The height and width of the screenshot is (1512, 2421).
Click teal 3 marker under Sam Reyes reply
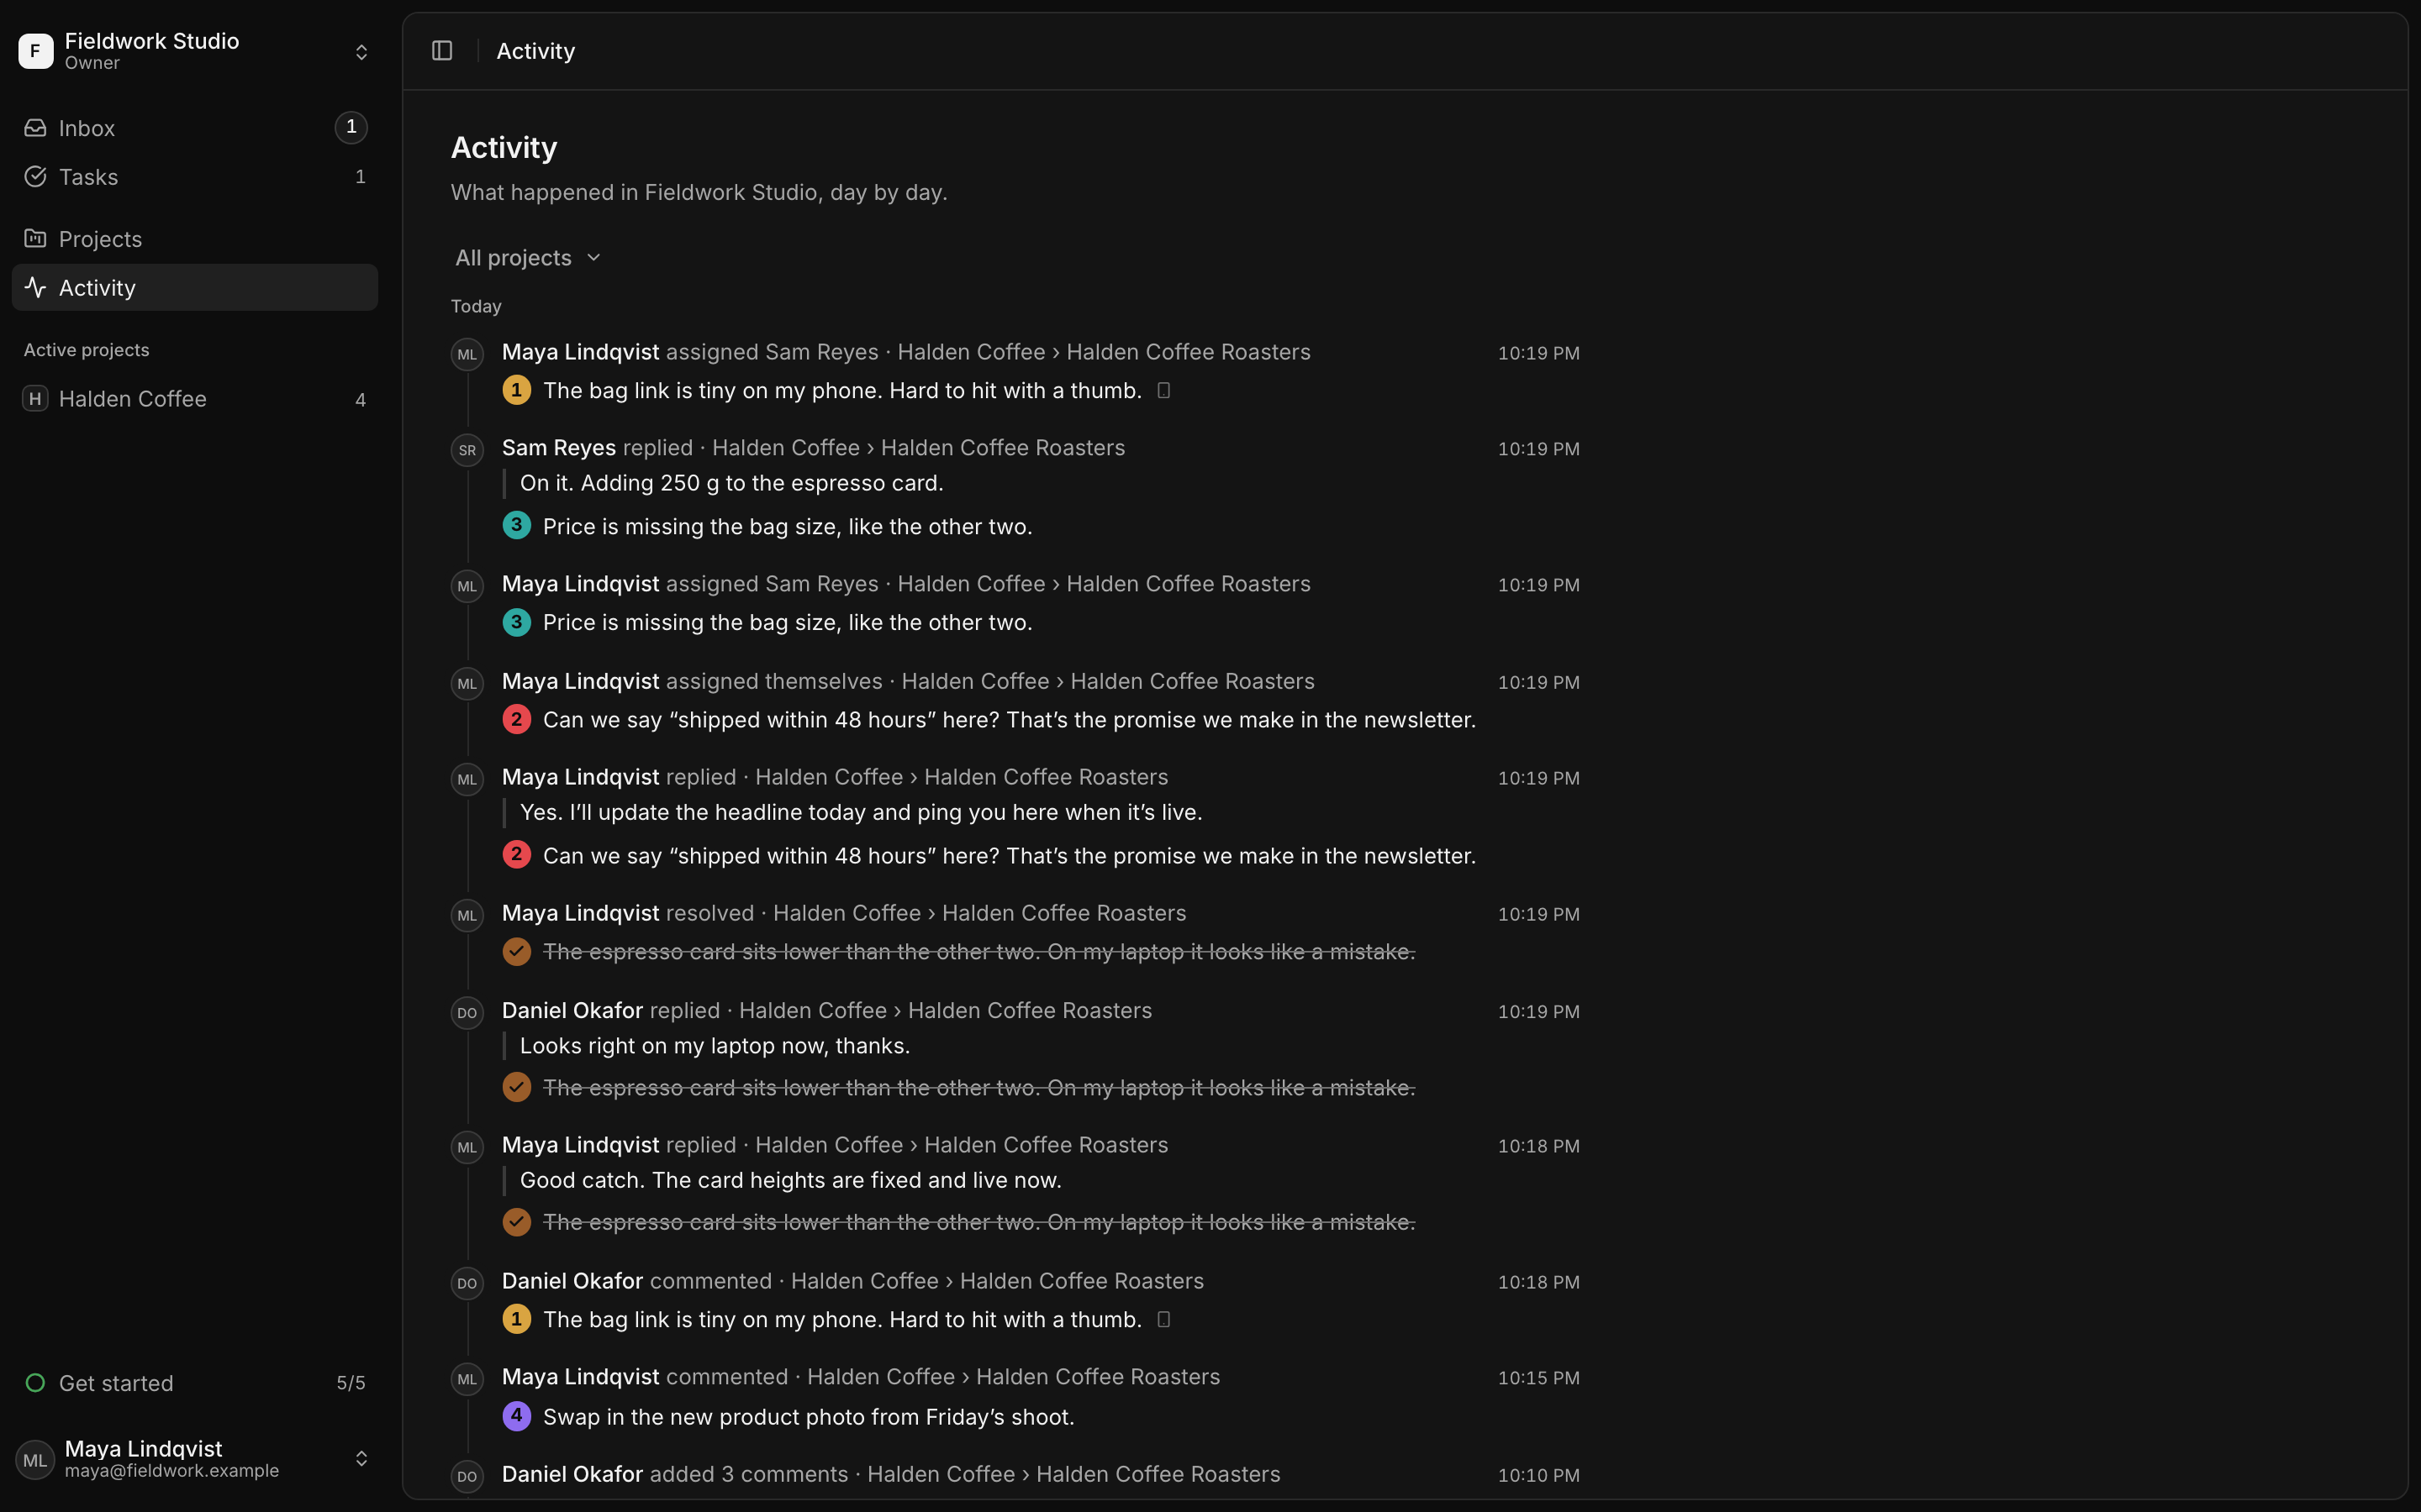[x=516, y=525]
